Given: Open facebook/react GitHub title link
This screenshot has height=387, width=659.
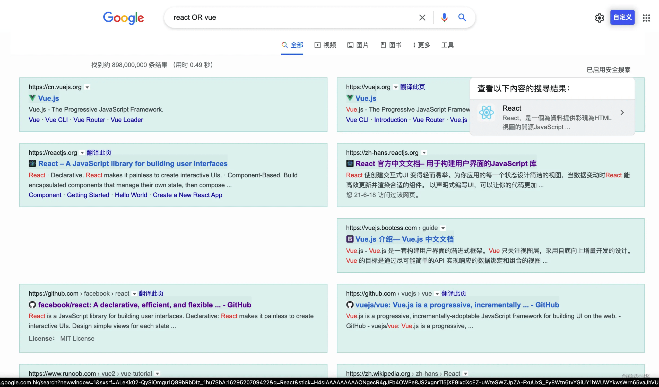Looking at the screenshot, I should (145, 305).
